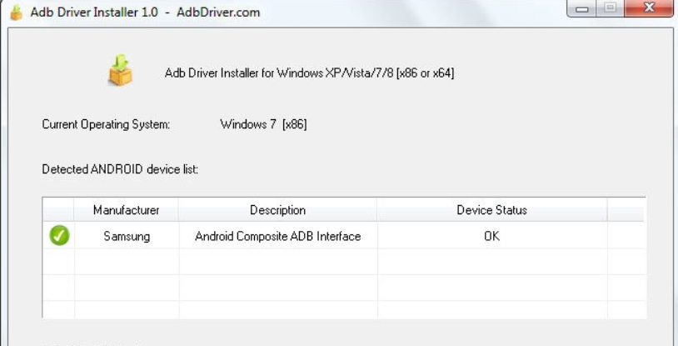The image size is (678, 346).
Task: Click the Device Status column header
Action: [x=491, y=210]
